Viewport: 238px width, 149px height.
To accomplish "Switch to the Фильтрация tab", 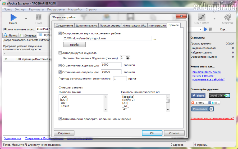I will tap(157, 25).
